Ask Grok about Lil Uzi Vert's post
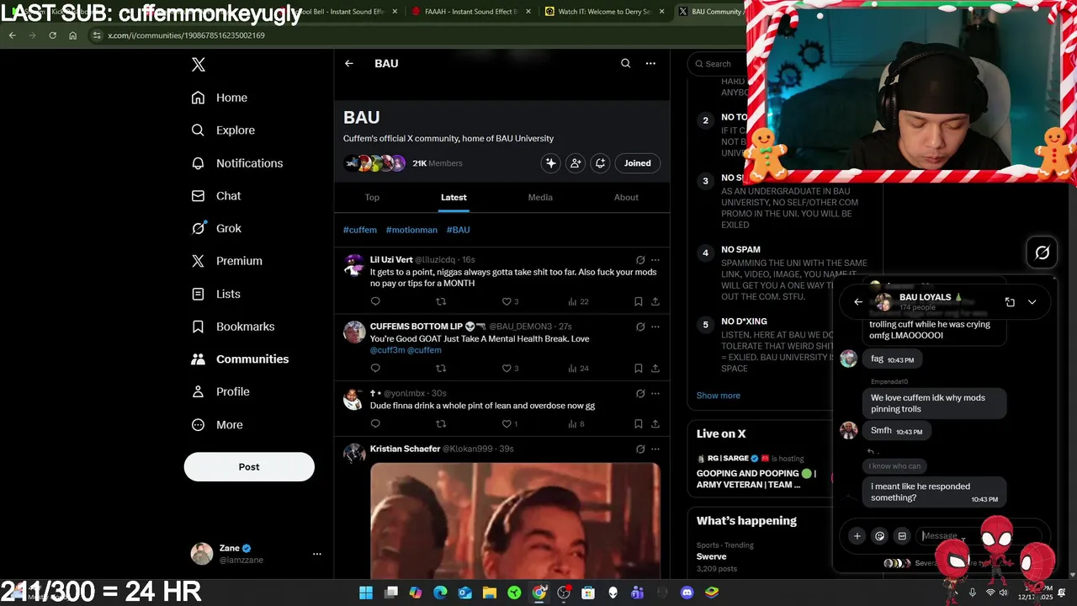The image size is (1077, 606). tap(640, 260)
